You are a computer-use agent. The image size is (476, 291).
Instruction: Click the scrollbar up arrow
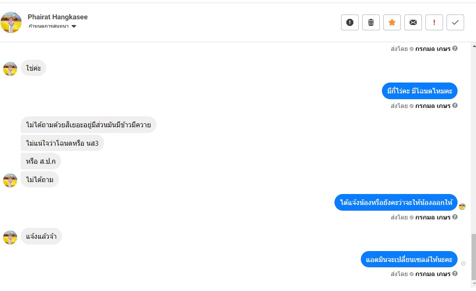point(473,46)
